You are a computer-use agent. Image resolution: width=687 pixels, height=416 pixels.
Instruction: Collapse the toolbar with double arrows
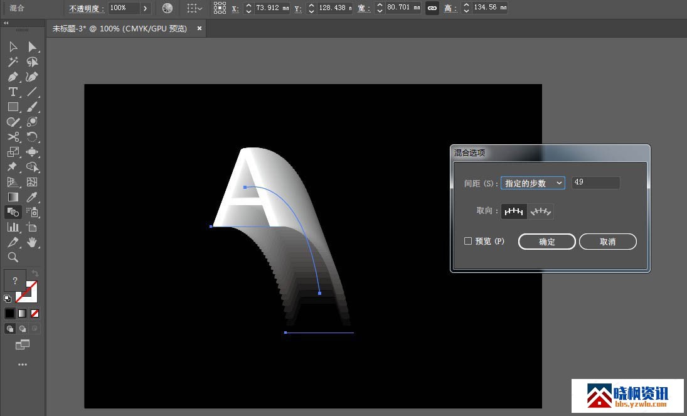[6, 23]
